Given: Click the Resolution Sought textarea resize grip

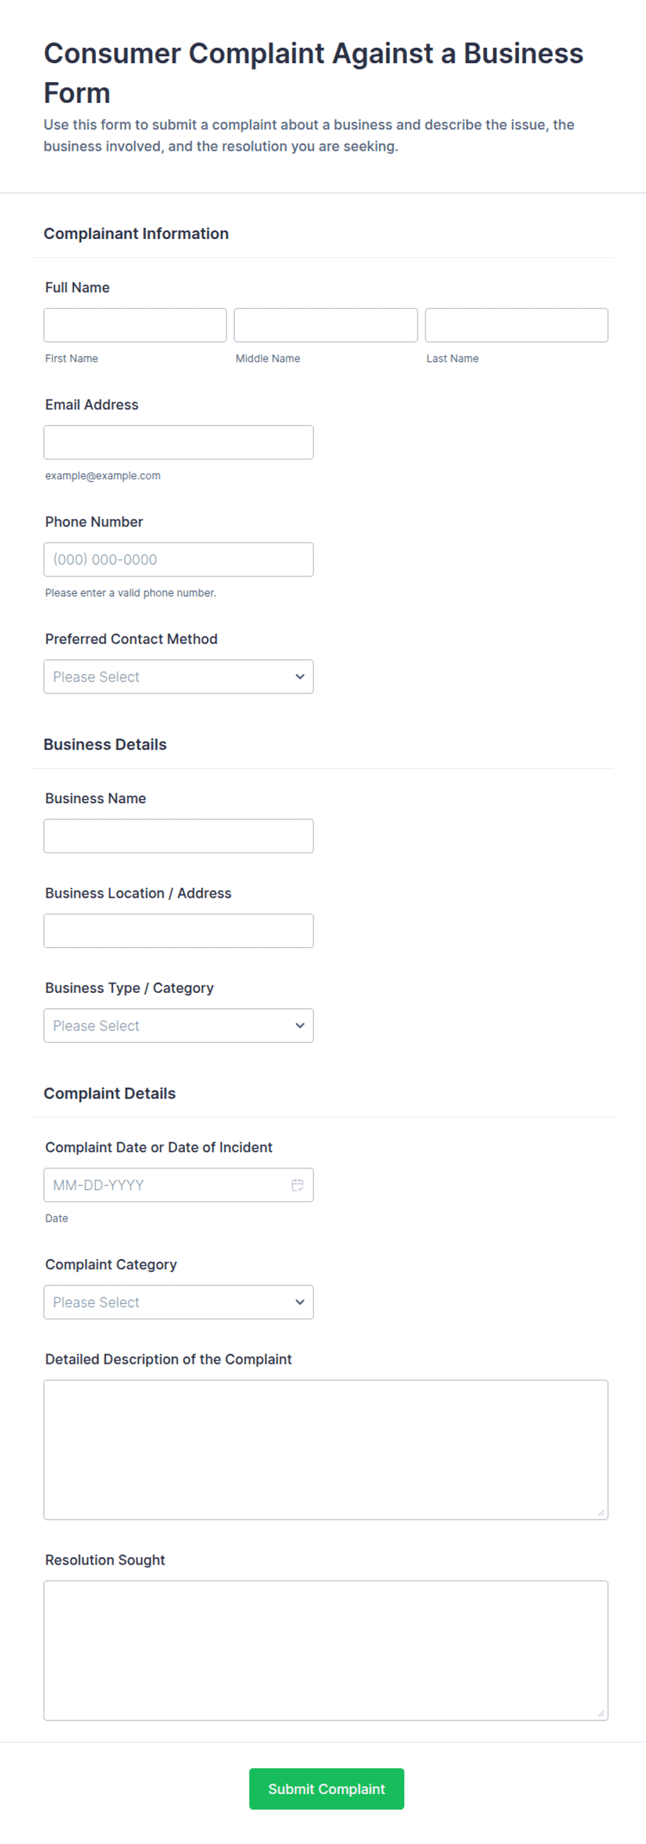Looking at the screenshot, I should click(x=601, y=1713).
